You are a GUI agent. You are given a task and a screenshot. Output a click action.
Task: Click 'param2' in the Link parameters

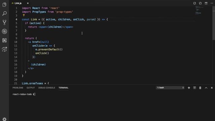[x=91, y=19]
